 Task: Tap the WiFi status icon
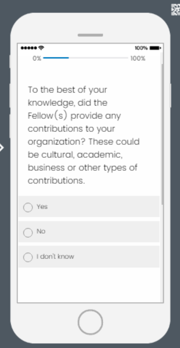41,48
